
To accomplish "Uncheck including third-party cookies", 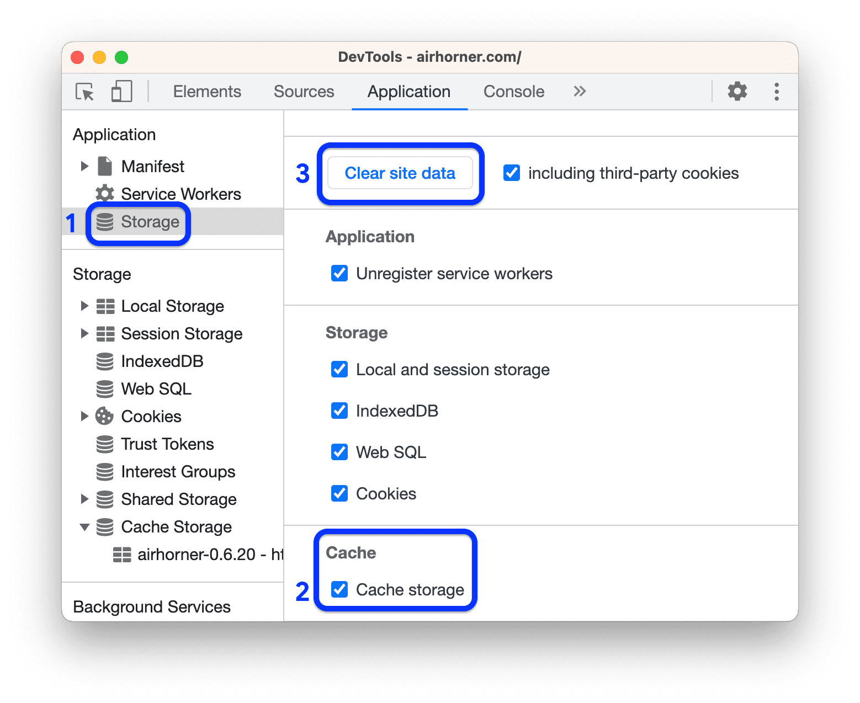I will [x=511, y=173].
